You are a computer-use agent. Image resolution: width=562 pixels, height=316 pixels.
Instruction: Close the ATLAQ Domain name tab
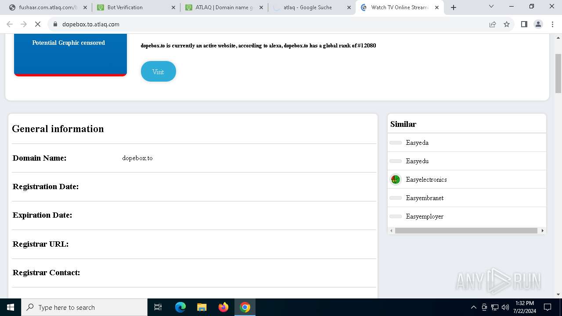(x=261, y=7)
